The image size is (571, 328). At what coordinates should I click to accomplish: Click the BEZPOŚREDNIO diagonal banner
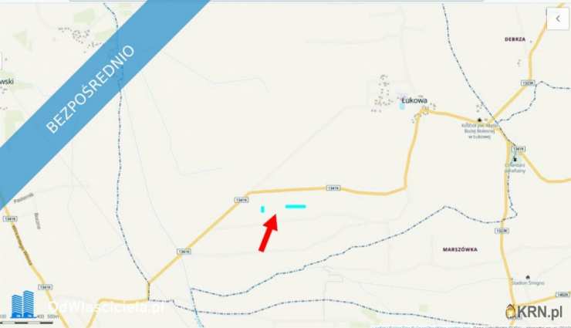click(x=90, y=89)
